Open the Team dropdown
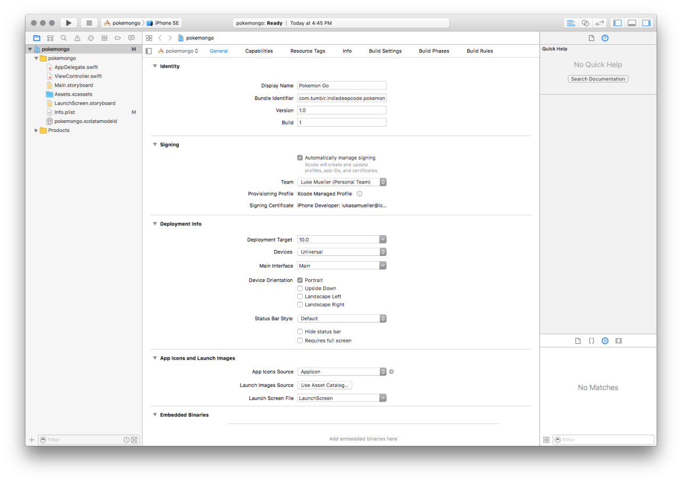This screenshot has width=682, height=482. point(342,182)
